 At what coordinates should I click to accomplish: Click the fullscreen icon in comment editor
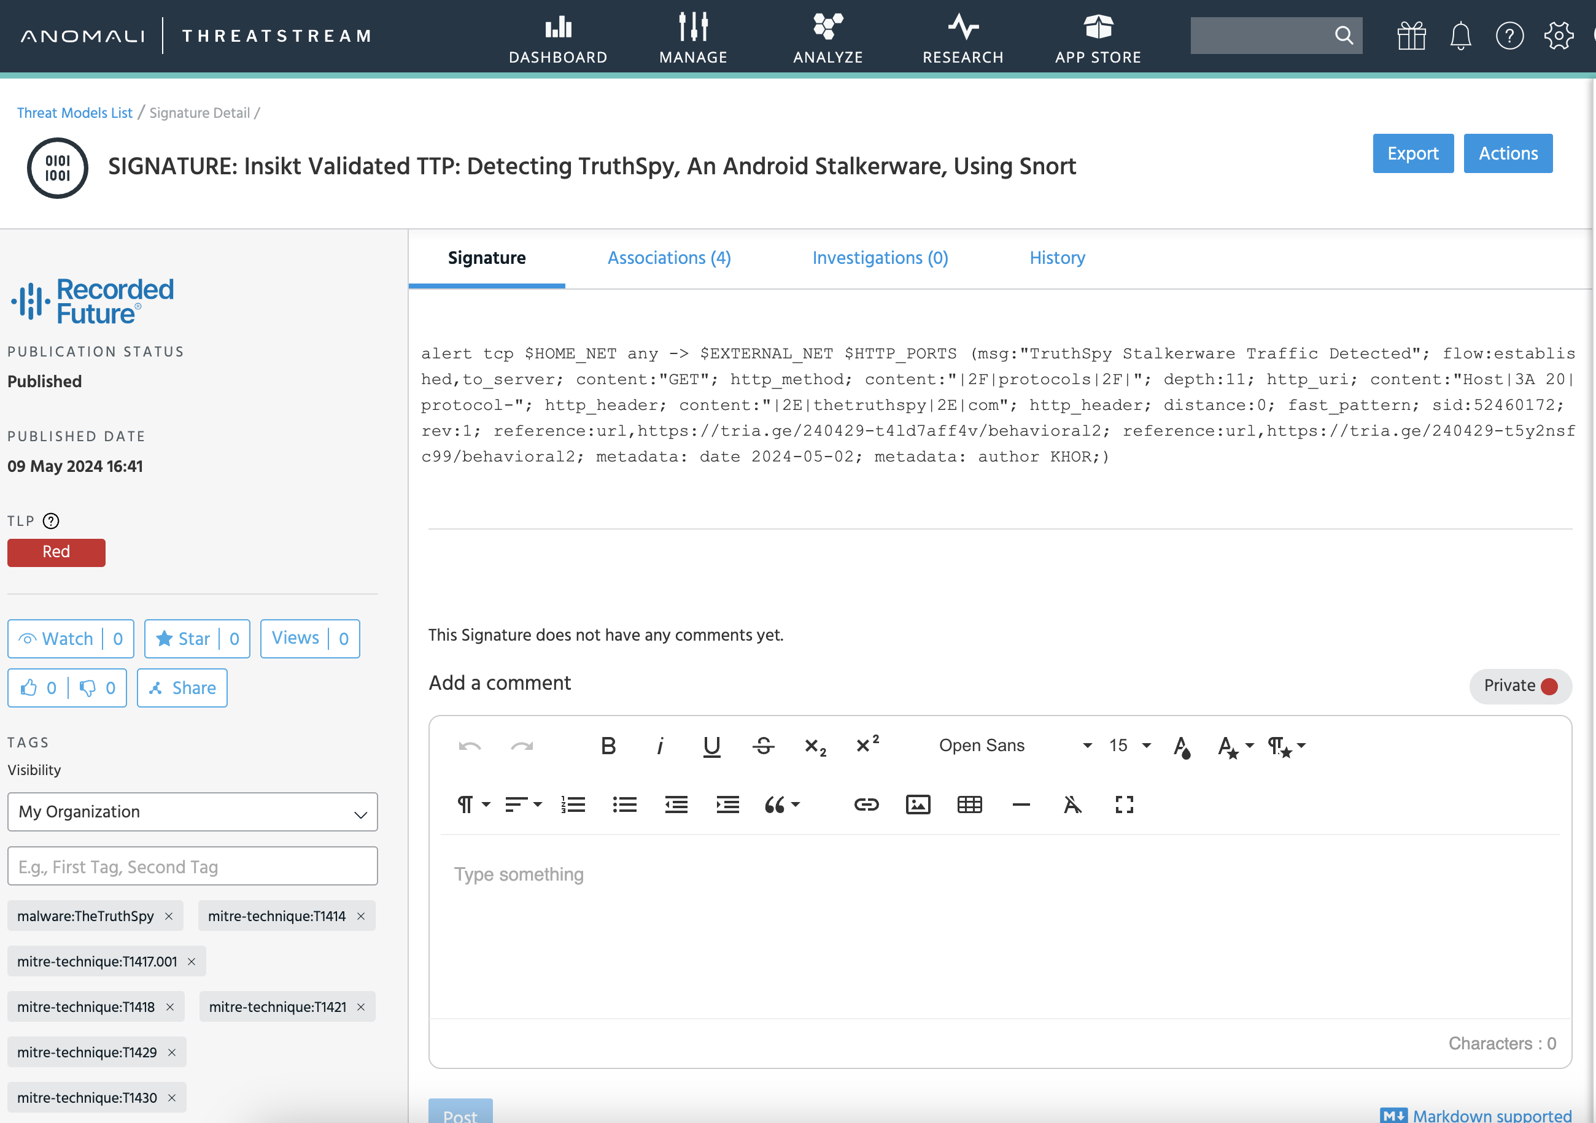[1124, 805]
